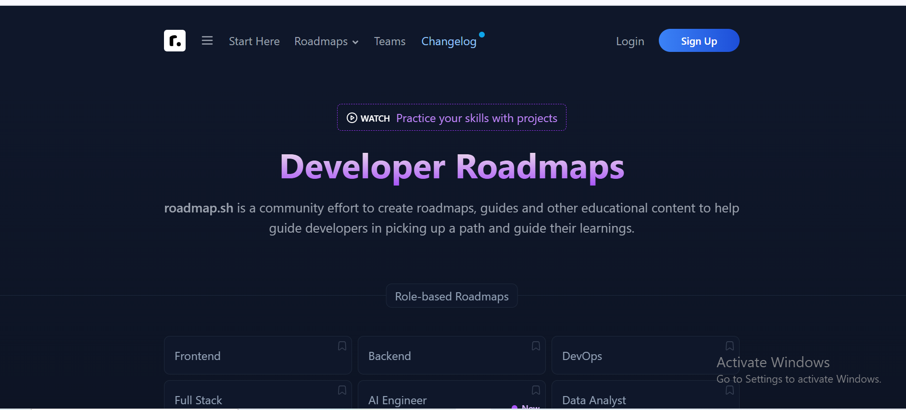Click the Sign Up button
906x410 pixels.
click(x=699, y=40)
